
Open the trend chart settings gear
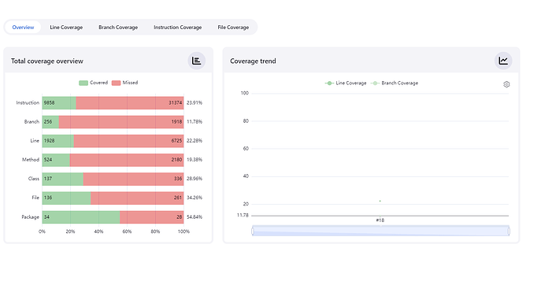coord(506,84)
